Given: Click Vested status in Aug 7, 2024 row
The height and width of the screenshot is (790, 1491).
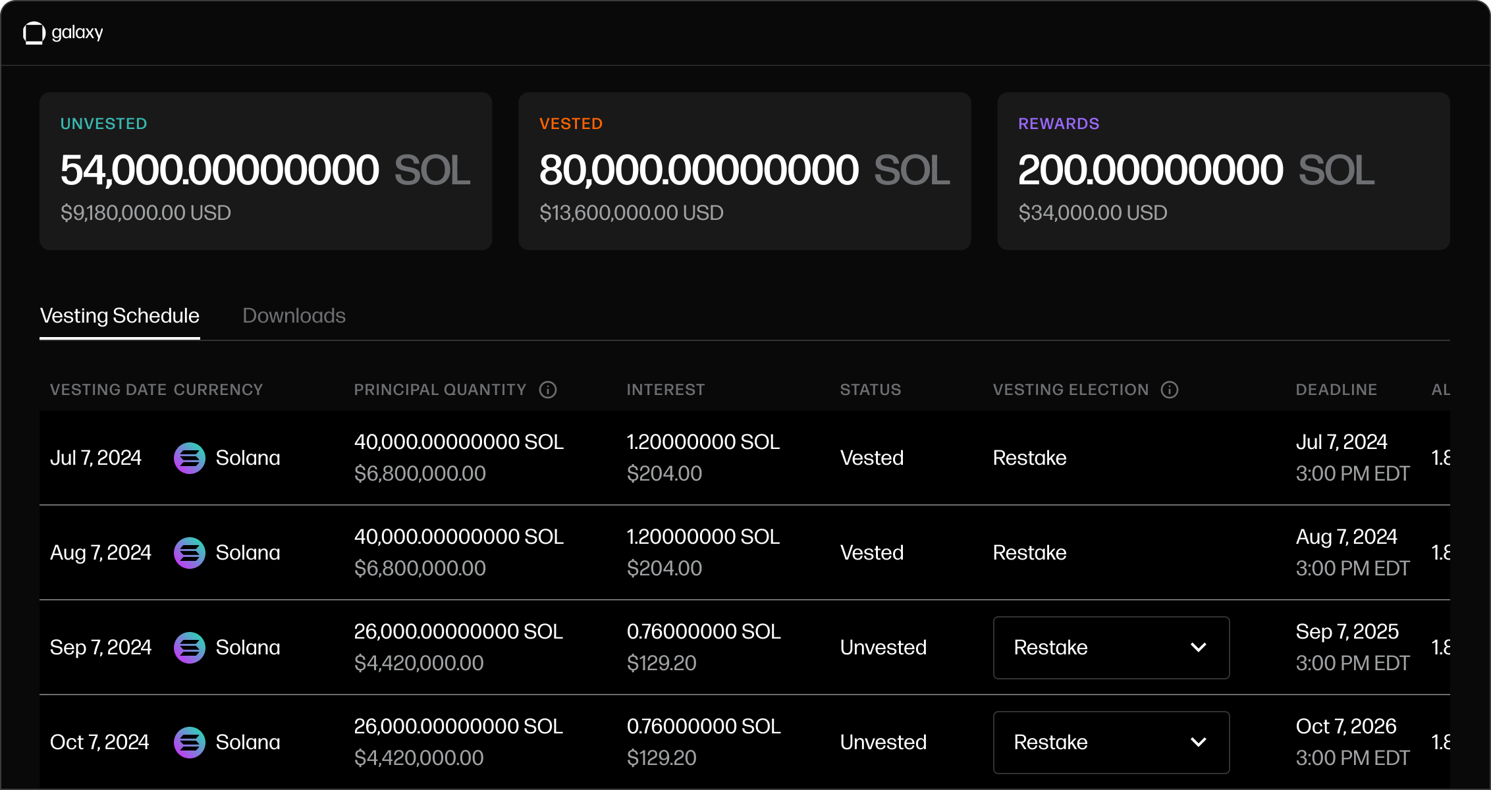Looking at the screenshot, I should point(872,553).
